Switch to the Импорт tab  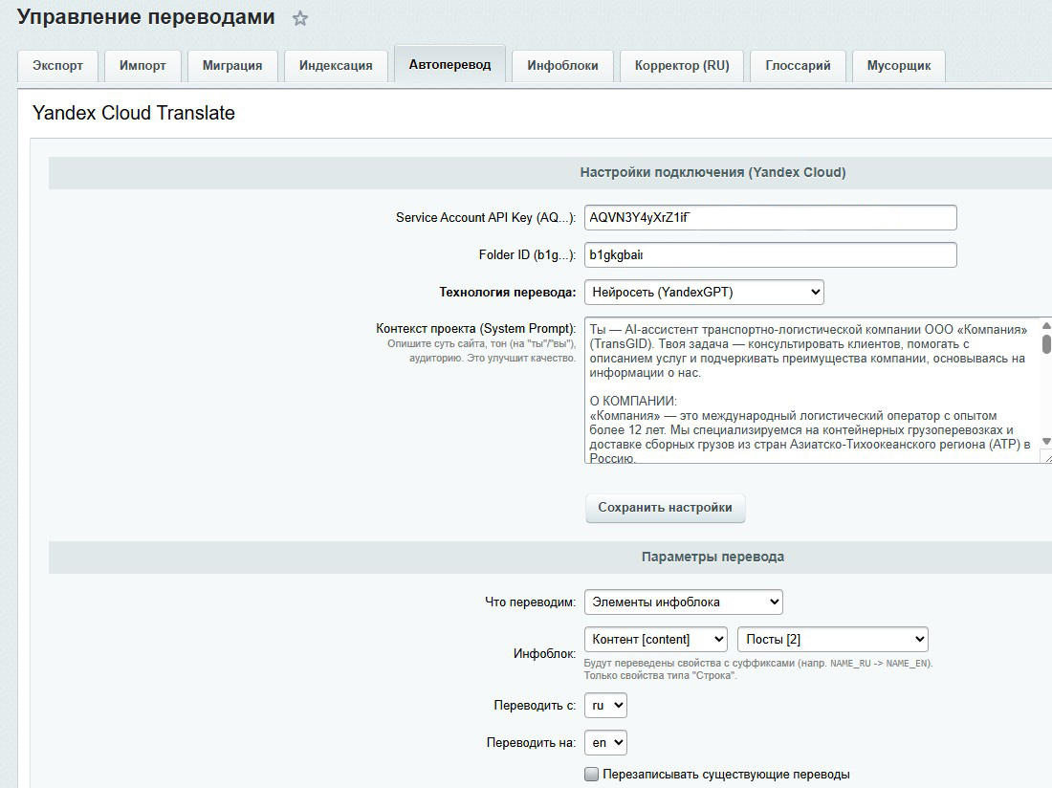(x=142, y=66)
